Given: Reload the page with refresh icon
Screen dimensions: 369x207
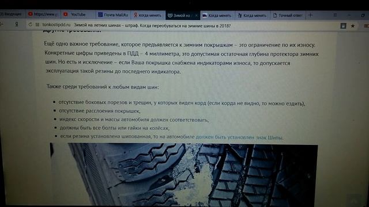Looking at the screenshot, I should [30, 24].
